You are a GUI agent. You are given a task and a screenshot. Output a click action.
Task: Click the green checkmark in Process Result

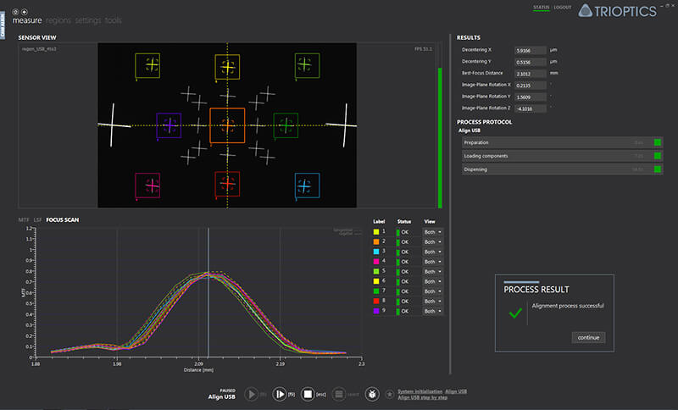[514, 313]
